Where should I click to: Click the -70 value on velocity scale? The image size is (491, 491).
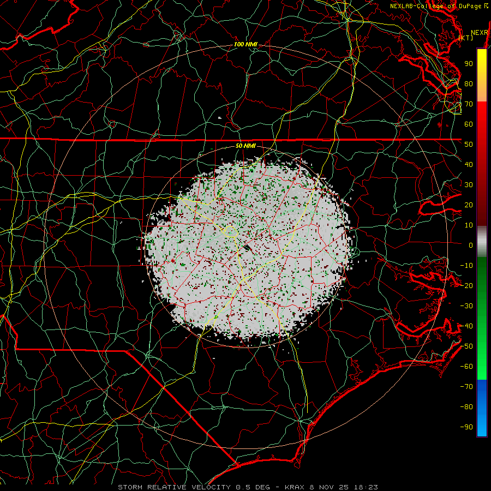pos(466,387)
